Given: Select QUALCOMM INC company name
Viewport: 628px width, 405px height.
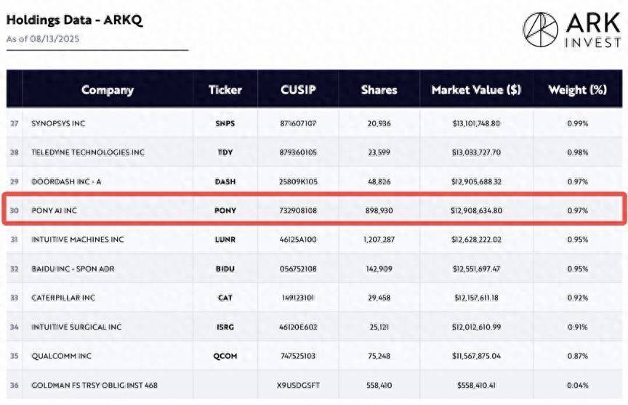Looking at the screenshot, I should 61,356.
